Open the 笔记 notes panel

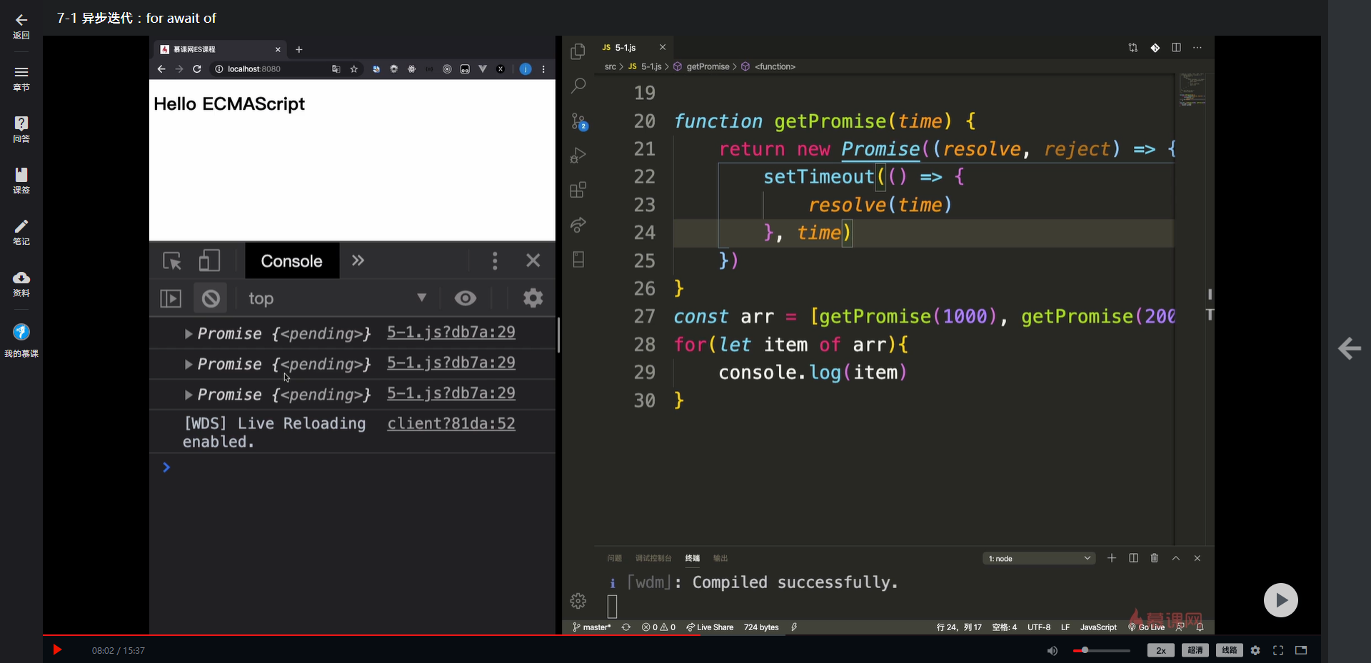(21, 232)
